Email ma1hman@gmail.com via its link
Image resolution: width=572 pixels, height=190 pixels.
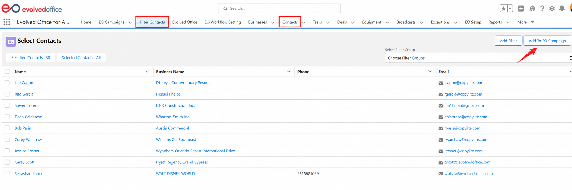point(464,105)
